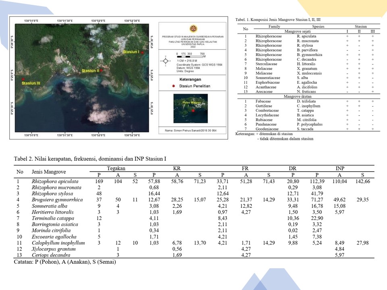Viewport: 387px width, 290px height.
Task: Select the "Sonneratiaceae" family cell
Action: coord(268,78)
